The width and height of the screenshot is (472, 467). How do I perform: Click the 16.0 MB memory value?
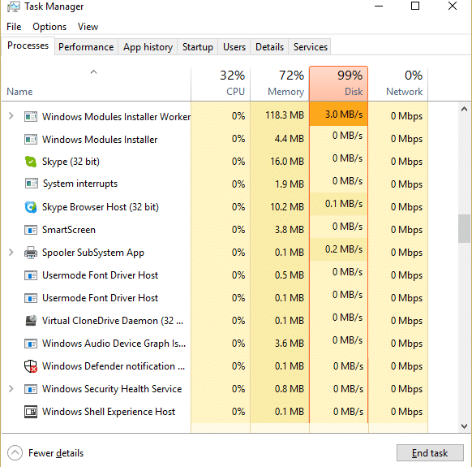(287, 162)
